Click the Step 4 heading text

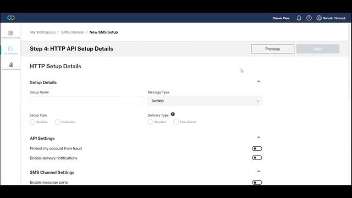[x=71, y=49]
